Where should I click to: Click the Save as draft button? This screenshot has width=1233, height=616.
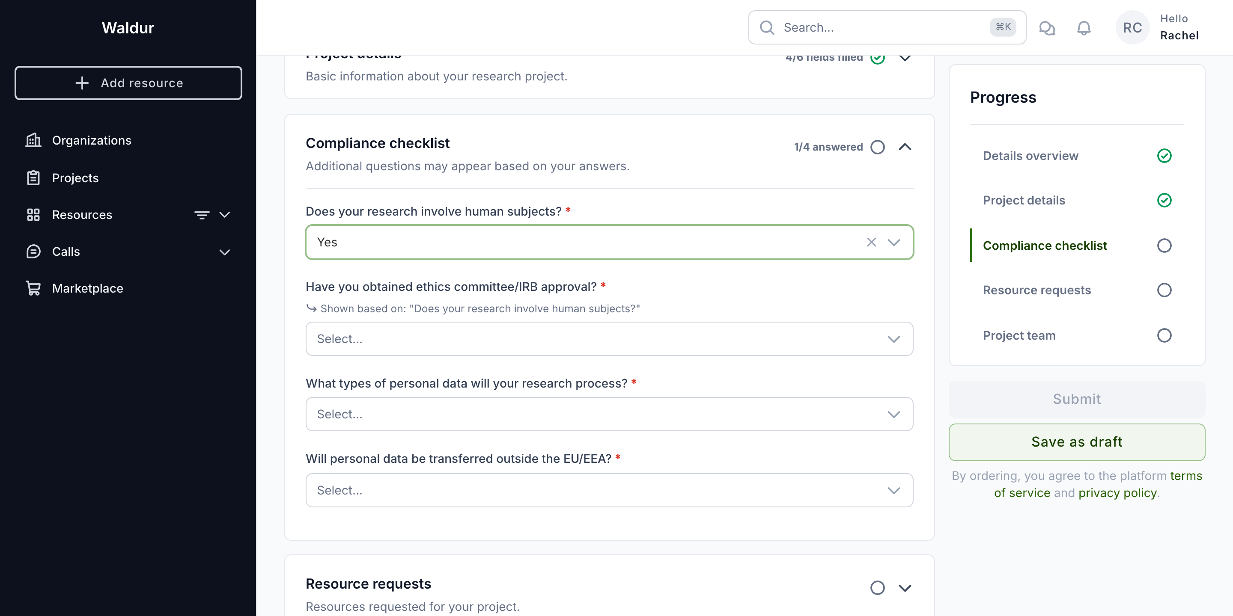tap(1076, 441)
